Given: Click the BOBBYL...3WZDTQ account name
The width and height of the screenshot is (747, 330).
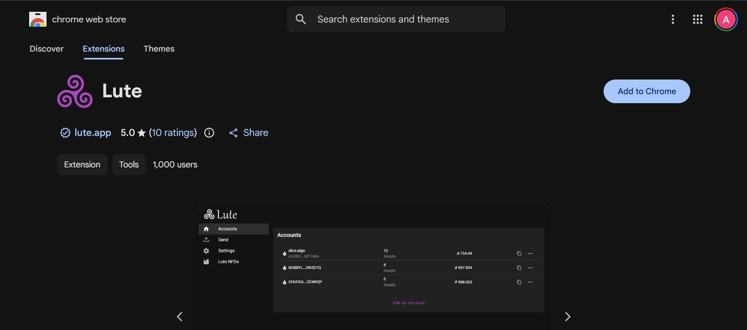Looking at the screenshot, I should pyautogui.click(x=305, y=268).
